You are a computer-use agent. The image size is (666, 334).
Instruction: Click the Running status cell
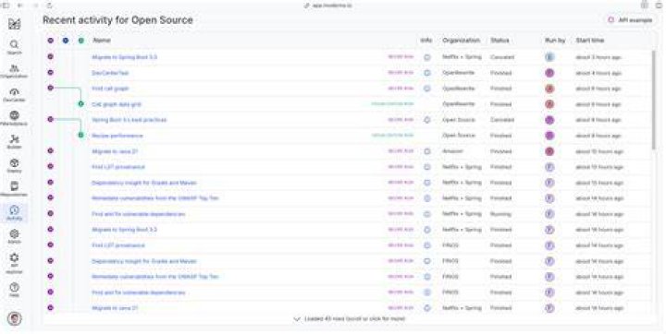500,214
